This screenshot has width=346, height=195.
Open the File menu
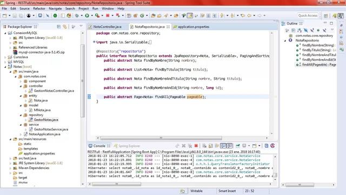[x=4, y=9]
